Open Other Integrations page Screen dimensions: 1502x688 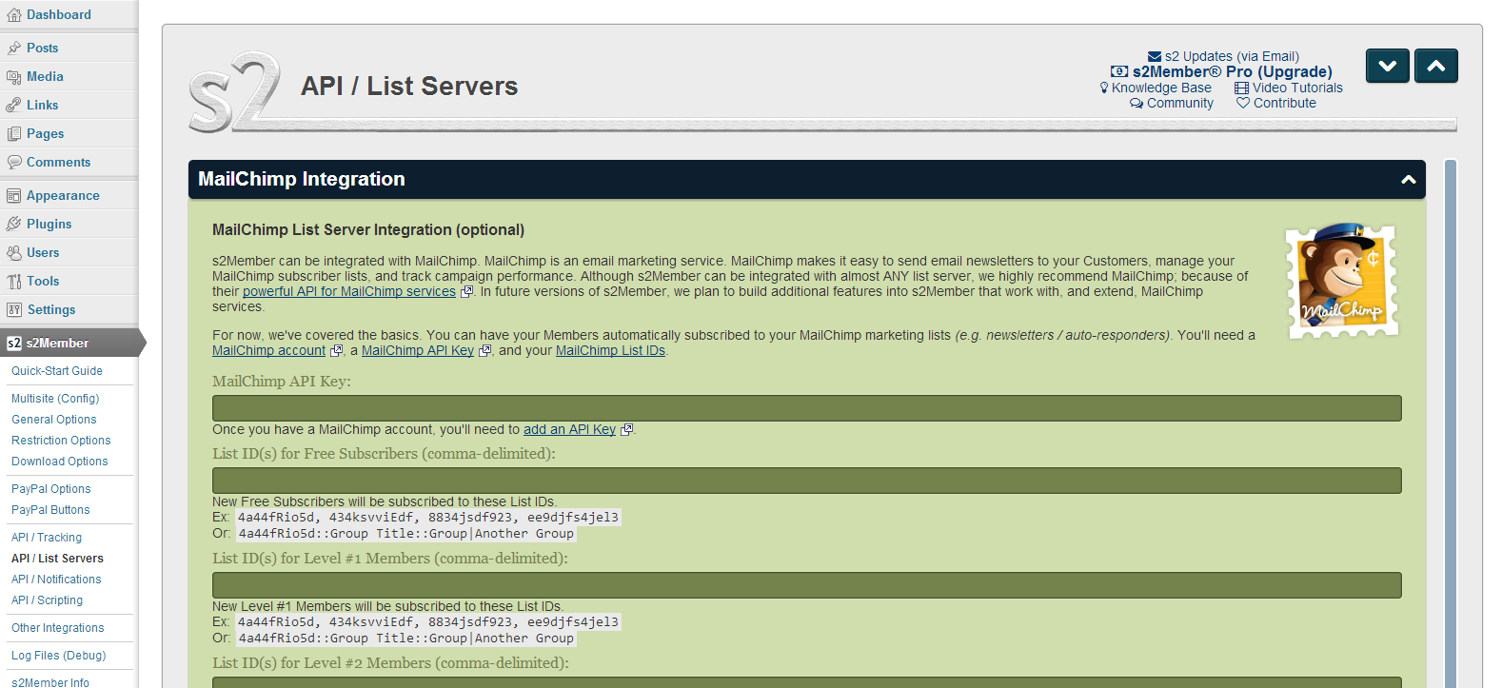click(x=58, y=628)
